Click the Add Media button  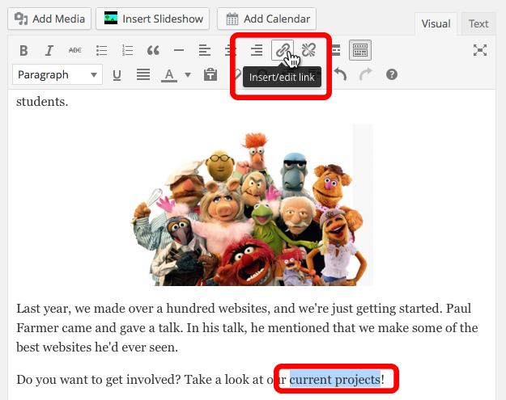pos(50,19)
